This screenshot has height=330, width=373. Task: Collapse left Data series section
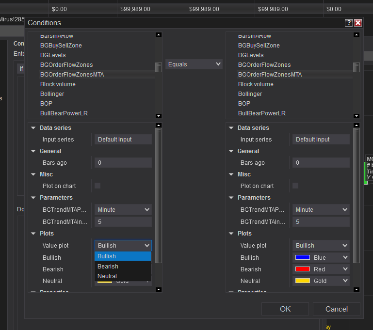coord(33,128)
